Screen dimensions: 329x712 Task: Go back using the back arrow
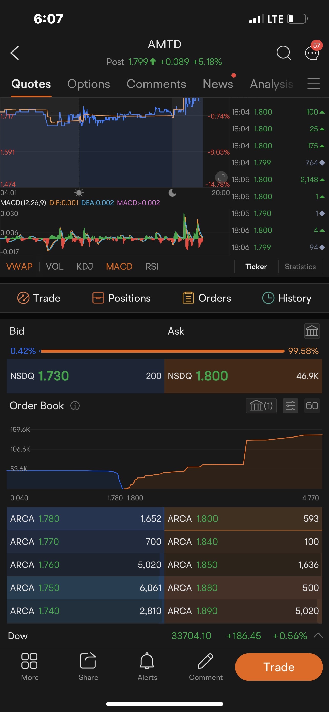click(x=15, y=53)
